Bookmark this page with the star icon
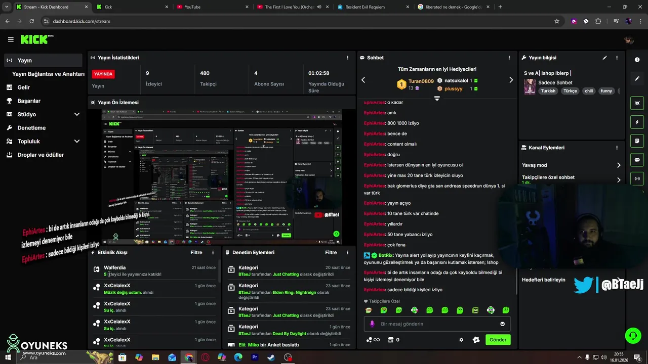 coord(557,21)
